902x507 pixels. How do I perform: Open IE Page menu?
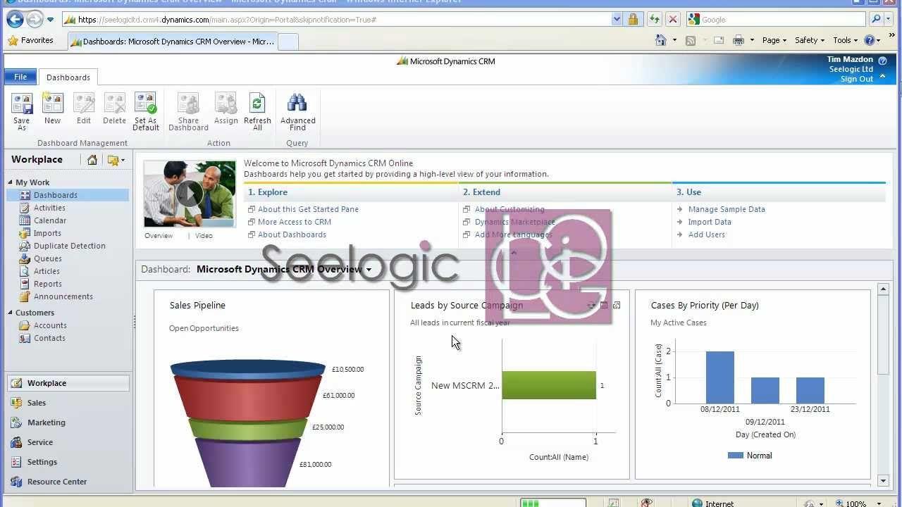[x=774, y=41]
